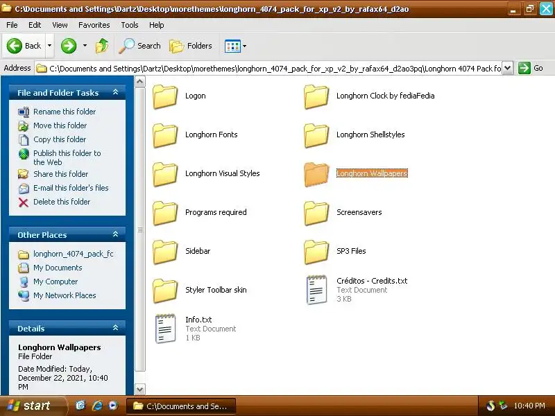
Task: Select the Longhorn Visual Styles folder icon
Action: tap(165, 174)
